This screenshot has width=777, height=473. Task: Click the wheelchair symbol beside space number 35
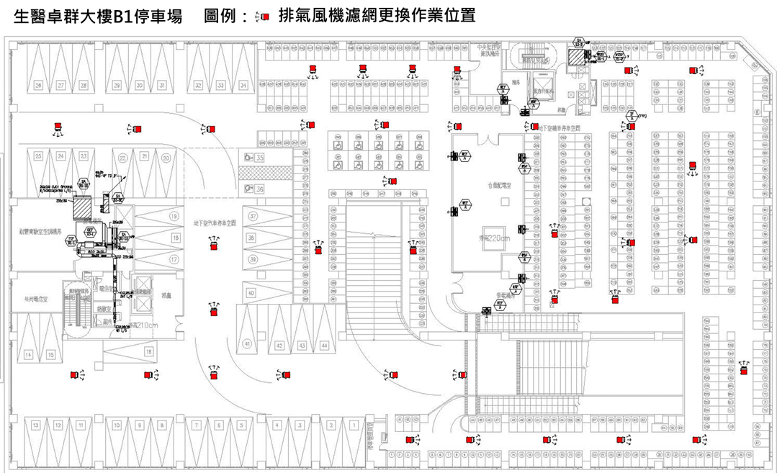tap(248, 157)
